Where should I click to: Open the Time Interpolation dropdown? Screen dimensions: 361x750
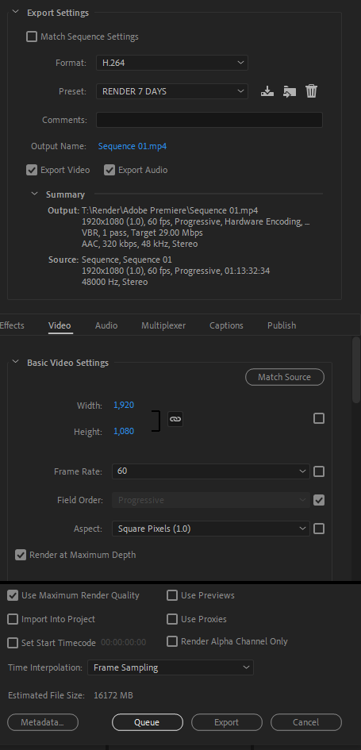click(171, 667)
